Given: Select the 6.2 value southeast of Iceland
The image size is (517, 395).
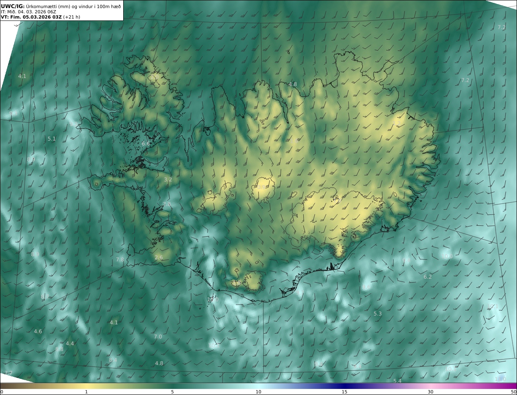Looking at the screenshot, I should [428, 277].
